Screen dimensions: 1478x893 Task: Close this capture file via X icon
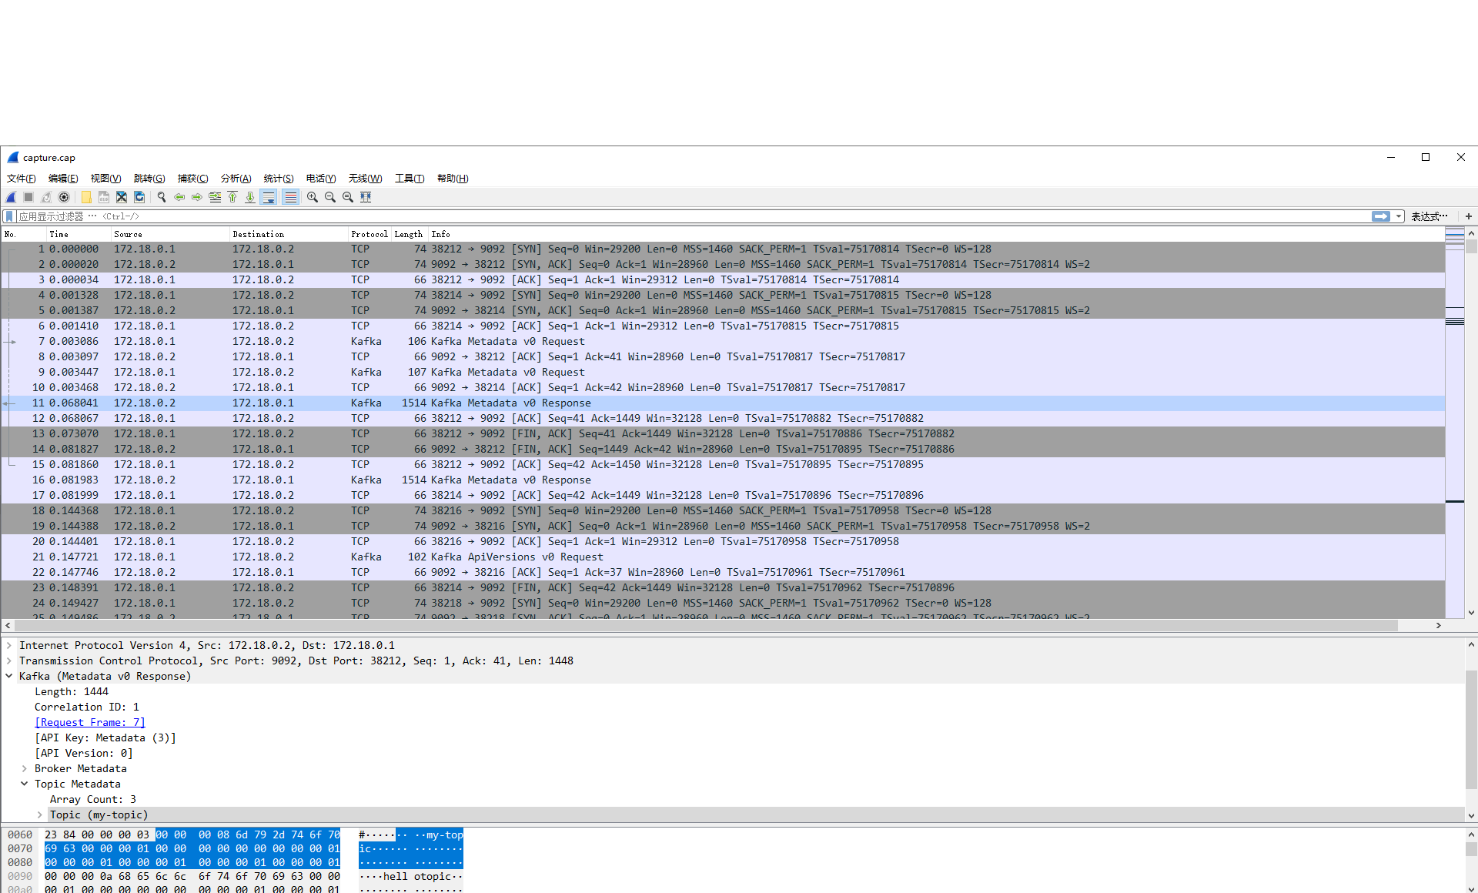pos(122,197)
